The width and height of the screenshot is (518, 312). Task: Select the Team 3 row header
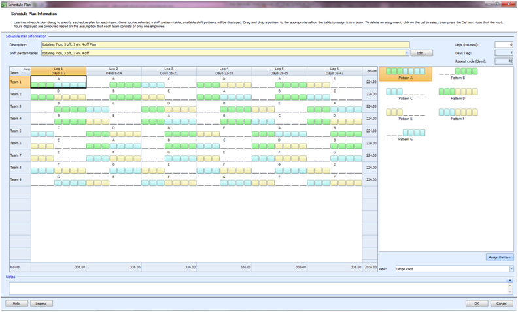[20, 106]
